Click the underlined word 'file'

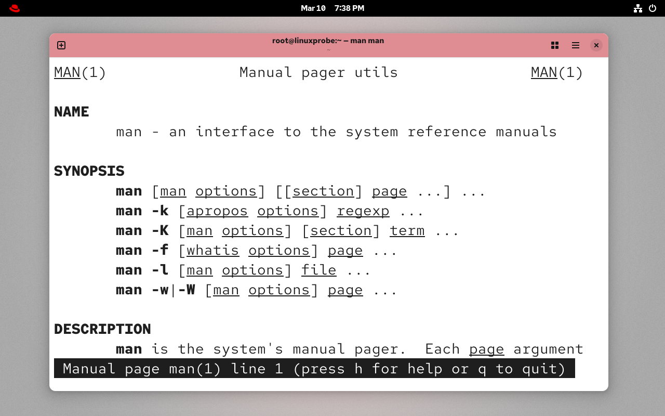click(x=318, y=270)
